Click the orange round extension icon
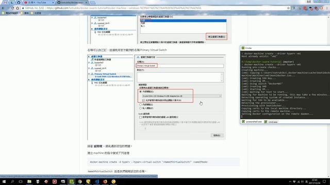Image resolution: width=330 pixels, height=185 pixels. tap(321, 8)
